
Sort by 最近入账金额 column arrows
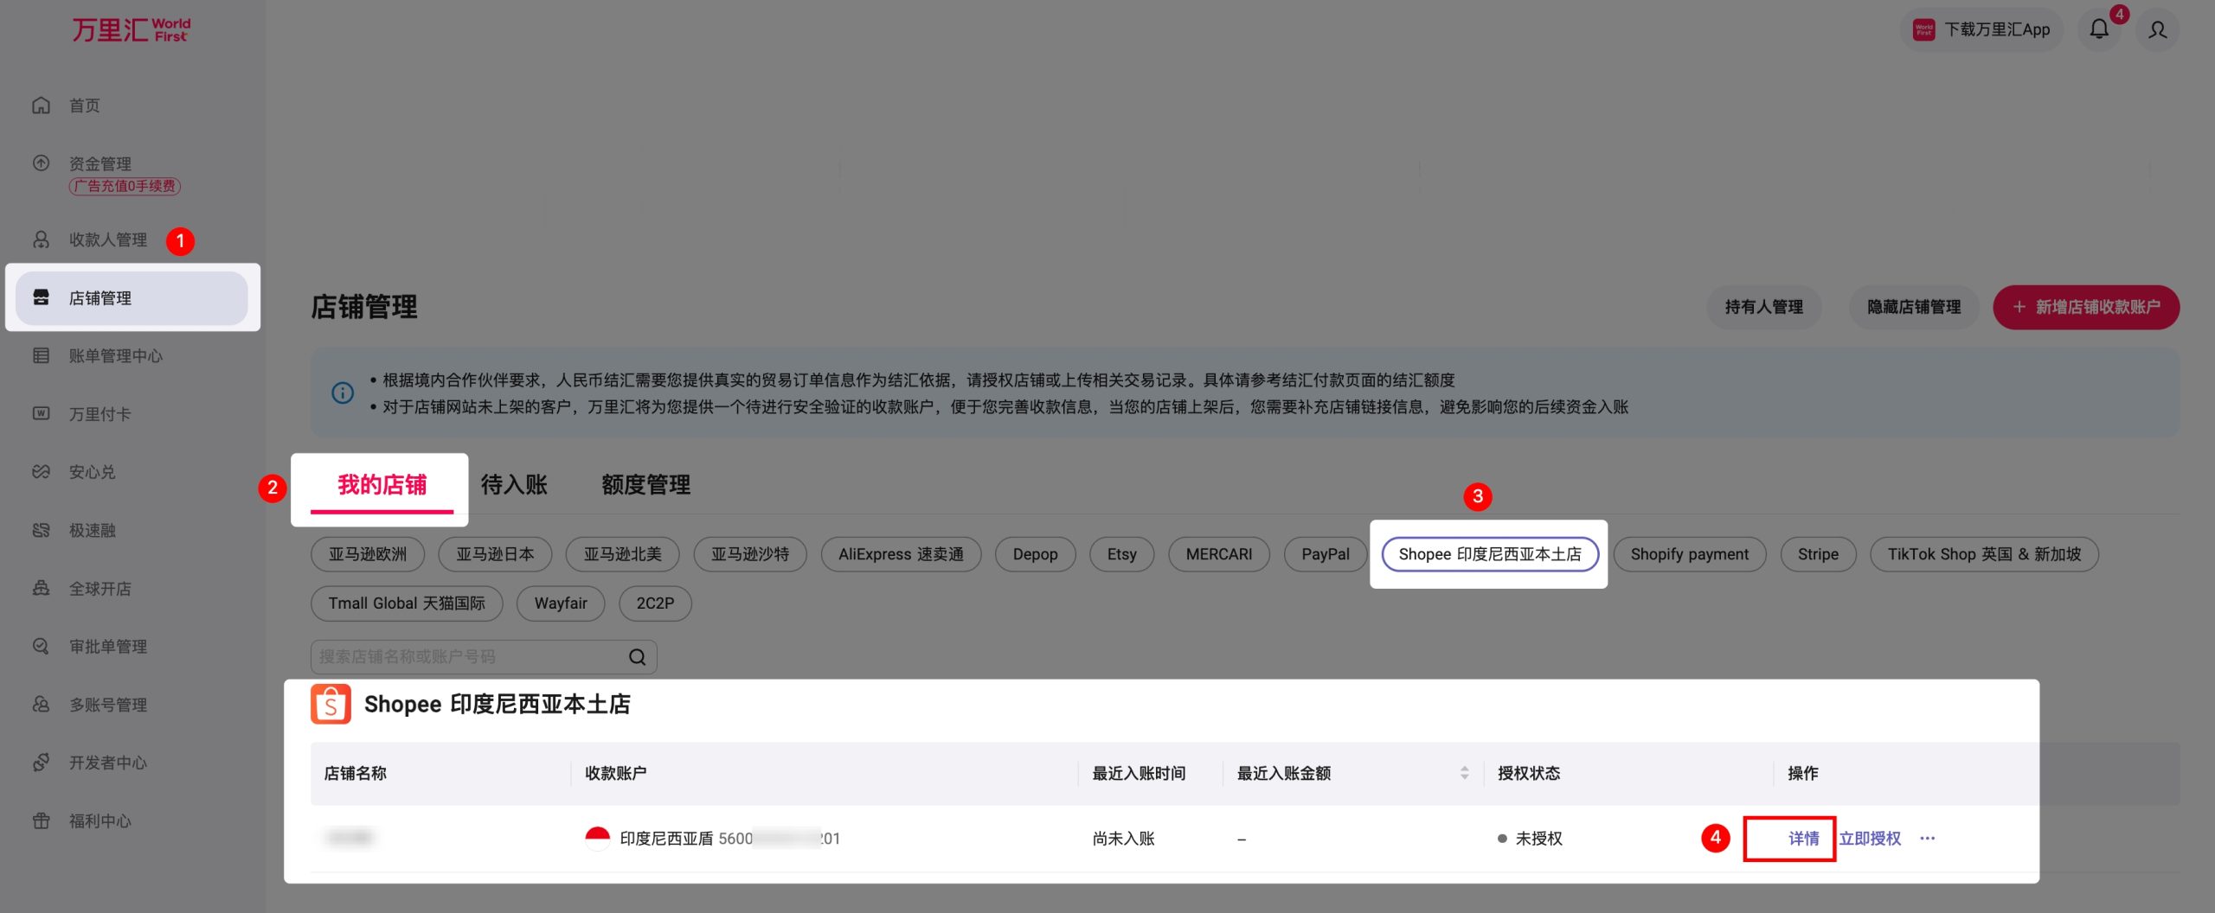click(1464, 773)
